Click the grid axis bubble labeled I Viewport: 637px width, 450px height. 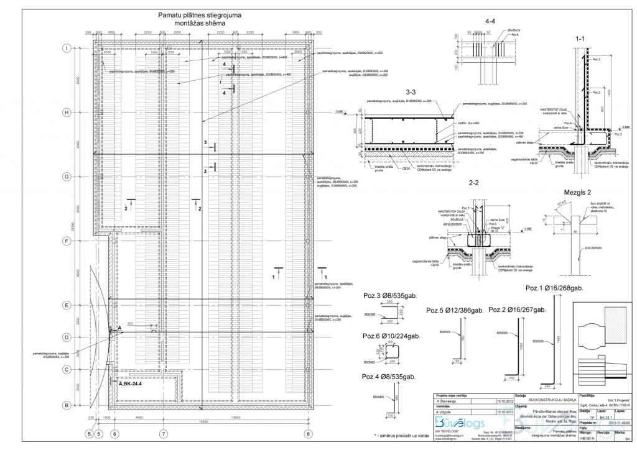[x=66, y=47]
